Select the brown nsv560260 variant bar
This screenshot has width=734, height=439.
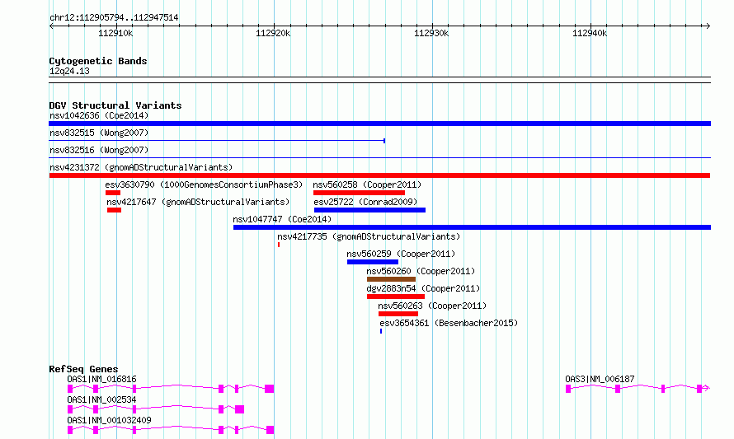392,279
